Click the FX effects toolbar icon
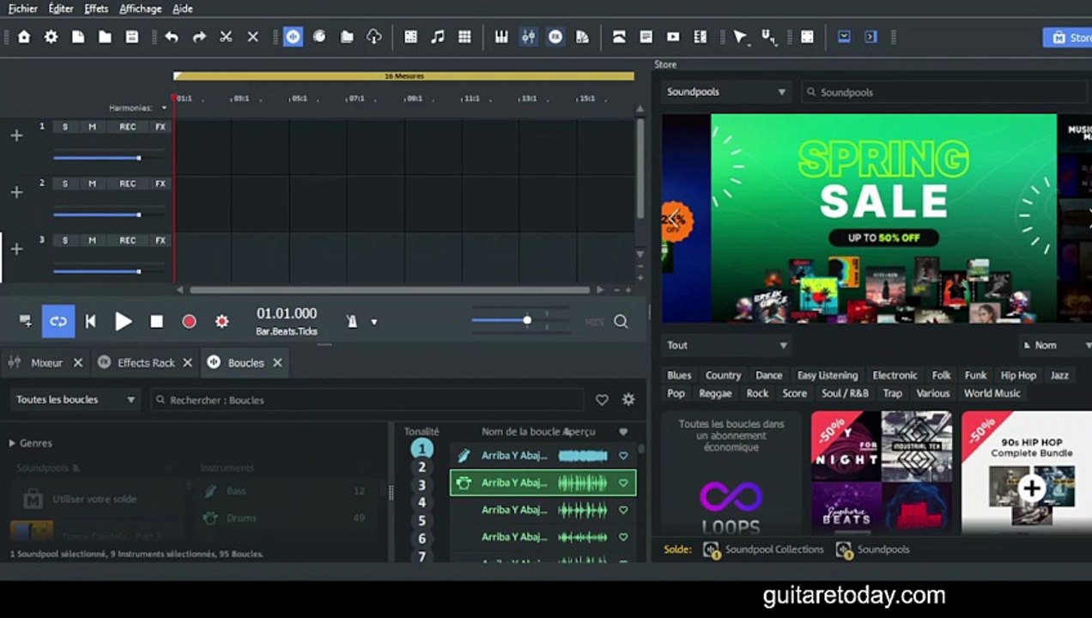This screenshot has height=618, width=1092. point(555,37)
